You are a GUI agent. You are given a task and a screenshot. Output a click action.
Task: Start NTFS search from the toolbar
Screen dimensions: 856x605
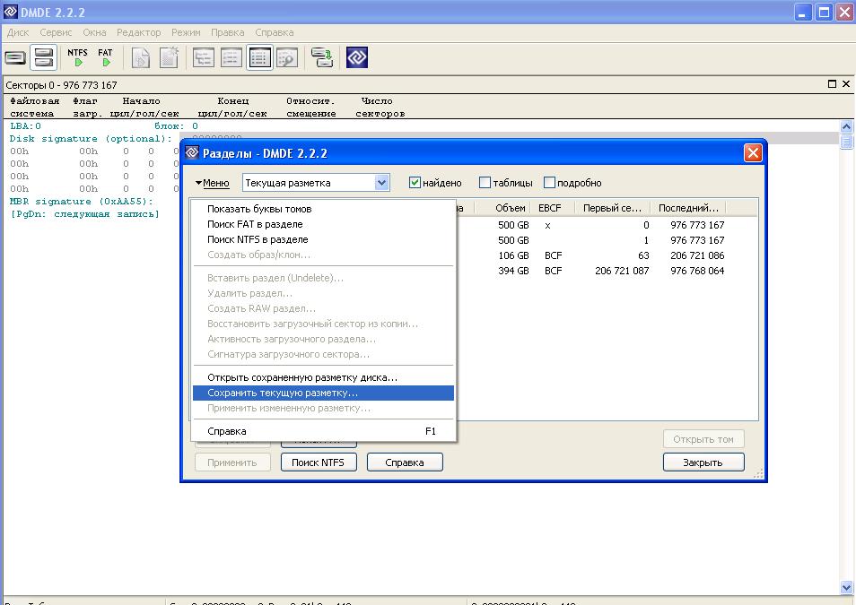tap(78, 58)
